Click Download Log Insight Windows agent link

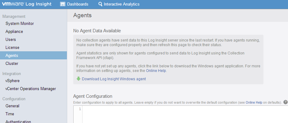[114, 79]
